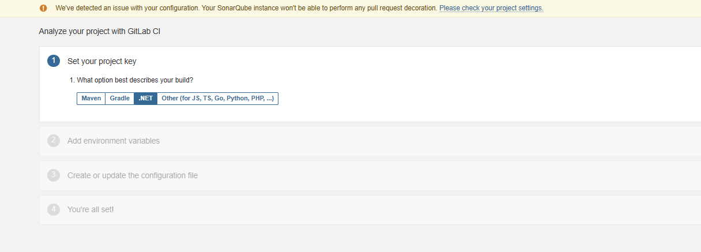Click the orange warning icon in banner
701x252 pixels.
[x=44, y=8]
